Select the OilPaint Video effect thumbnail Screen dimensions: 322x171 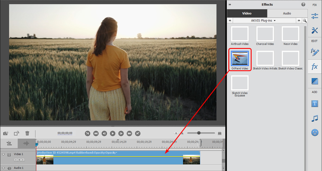[240, 58]
